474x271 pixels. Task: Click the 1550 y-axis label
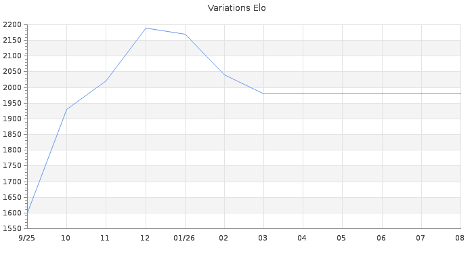(12, 229)
